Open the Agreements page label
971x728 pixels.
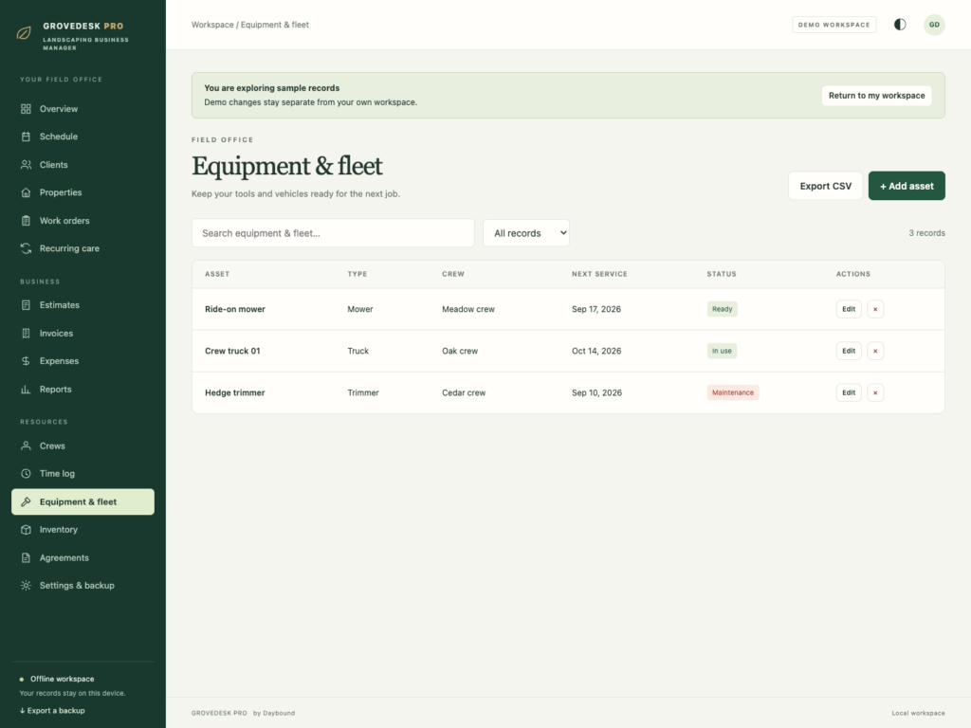point(64,557)
